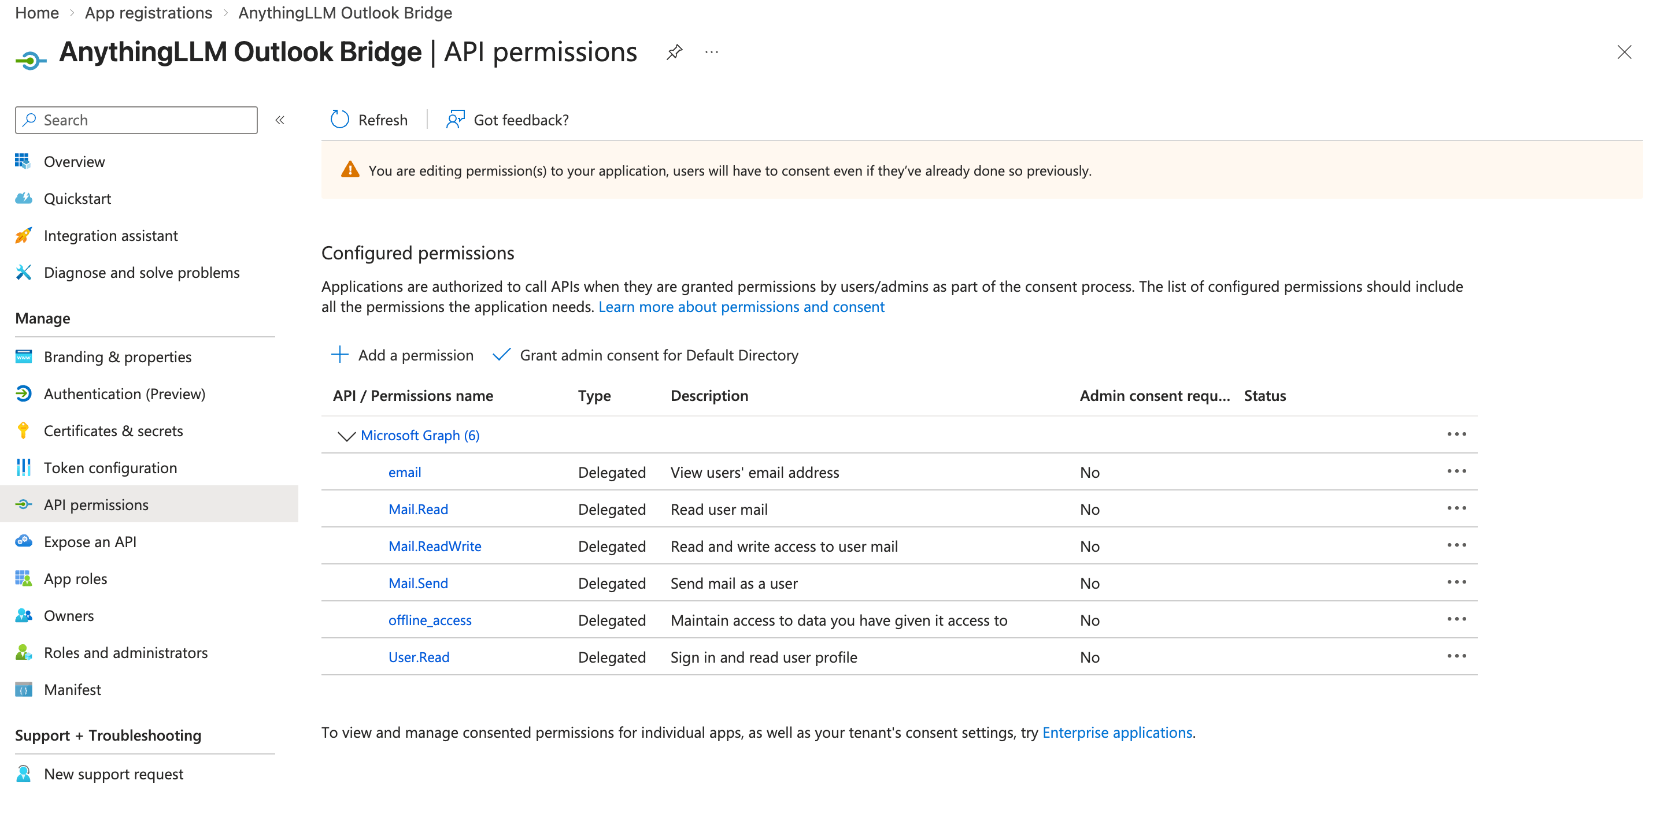Select App roles in the Manage menu
Screen dimensions: 1657x840
pyautogui.click(x=75, y=578)
